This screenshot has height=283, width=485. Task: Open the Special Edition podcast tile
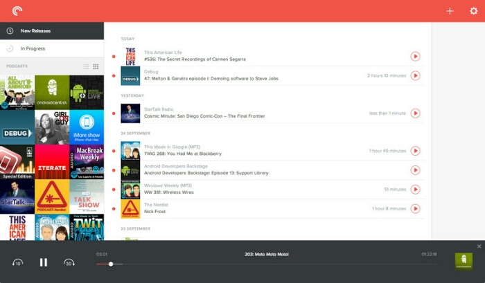click(x=17, y=162)
